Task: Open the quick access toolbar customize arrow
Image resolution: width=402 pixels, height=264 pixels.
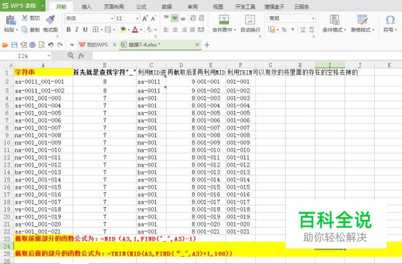Action: [x=72, y=45]
